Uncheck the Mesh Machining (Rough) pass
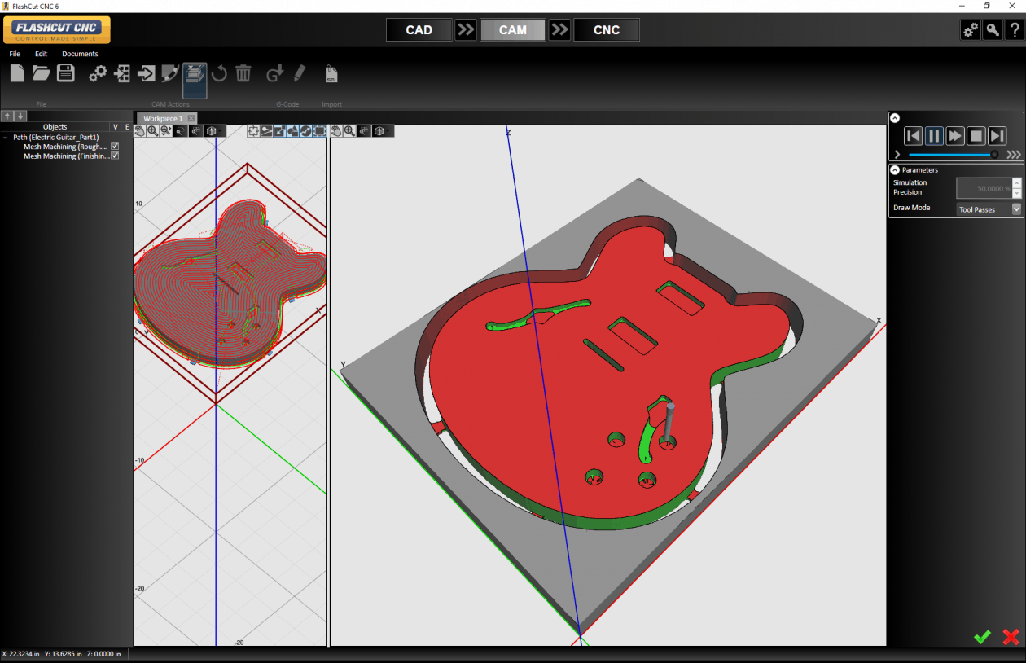The image size is (1026, 663). 115,147
